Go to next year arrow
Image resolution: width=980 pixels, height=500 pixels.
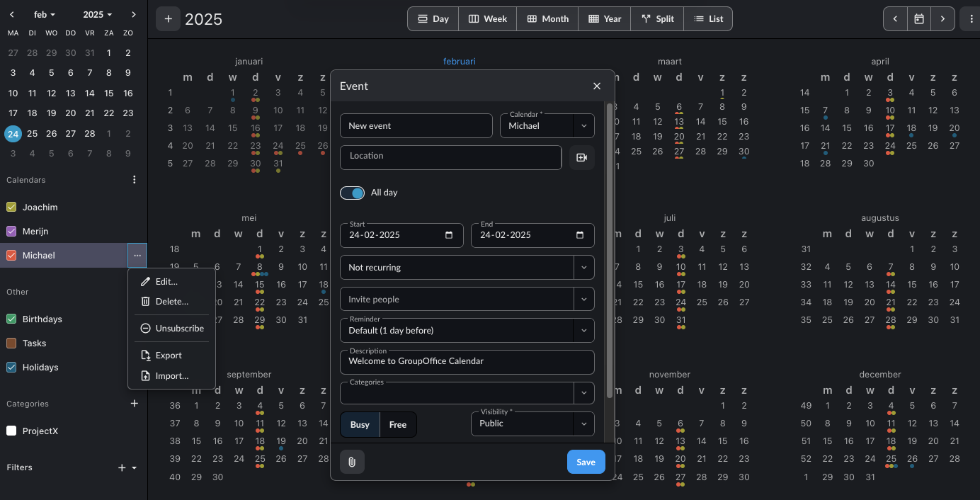942,19
